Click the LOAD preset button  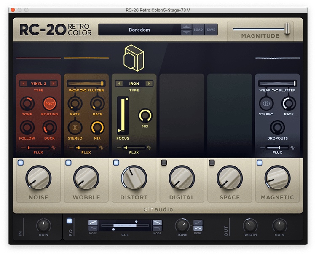198,30
